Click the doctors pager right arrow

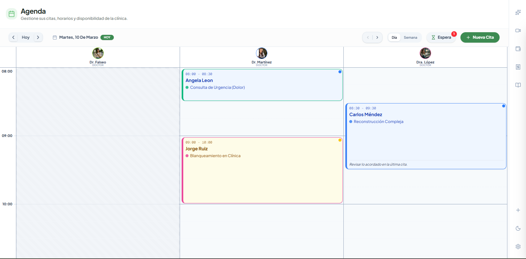[377, 37]
